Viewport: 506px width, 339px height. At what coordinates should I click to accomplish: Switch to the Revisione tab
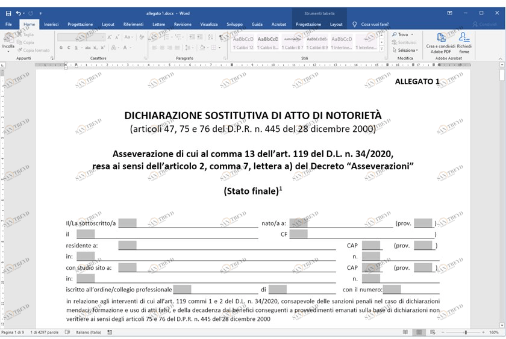[x=183, y=24]
